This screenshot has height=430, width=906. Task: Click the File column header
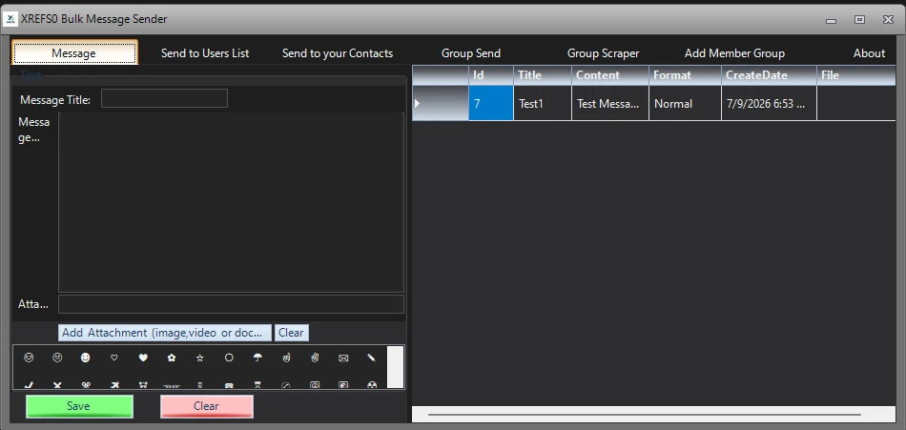point(855,75)
